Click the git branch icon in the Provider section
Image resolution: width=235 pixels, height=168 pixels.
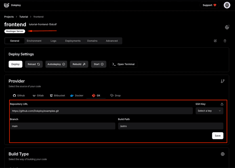[x=223, y=81]
